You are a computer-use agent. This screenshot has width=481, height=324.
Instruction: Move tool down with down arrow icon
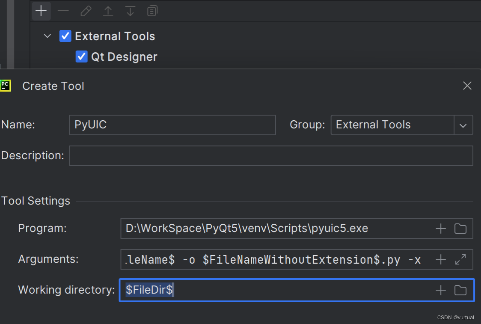pos(130,11)
